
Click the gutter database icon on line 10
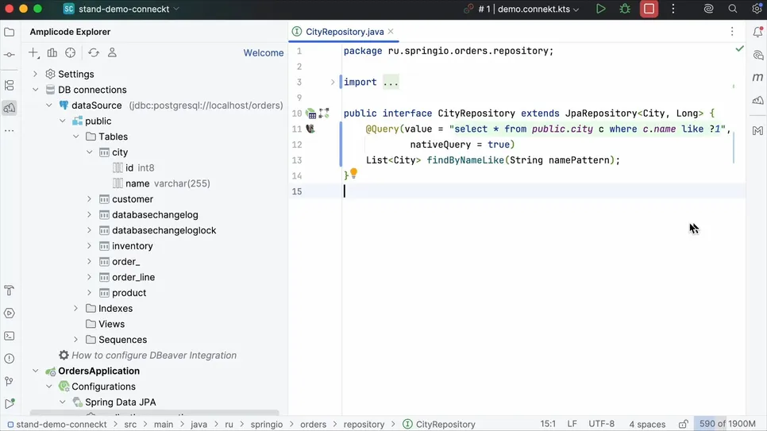point(311,114)
